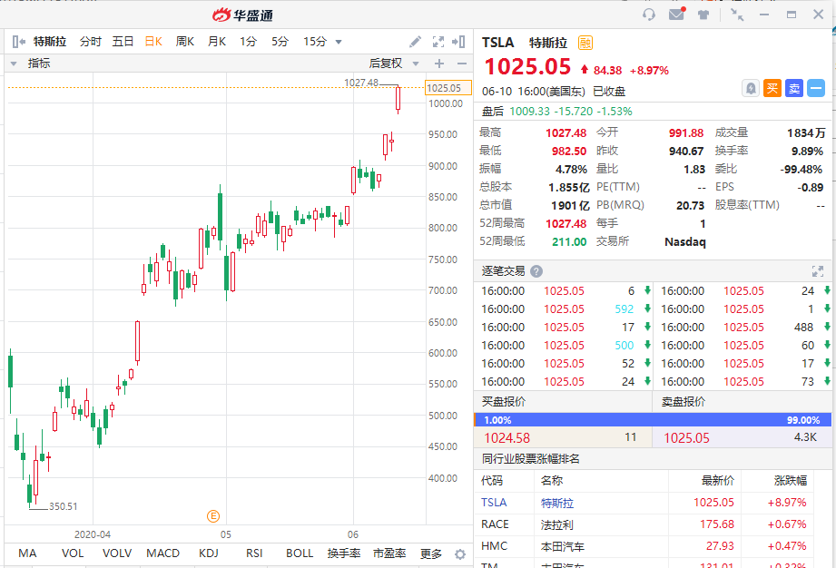
Task: Click the 融 margin badge
Action: [585, 43]
